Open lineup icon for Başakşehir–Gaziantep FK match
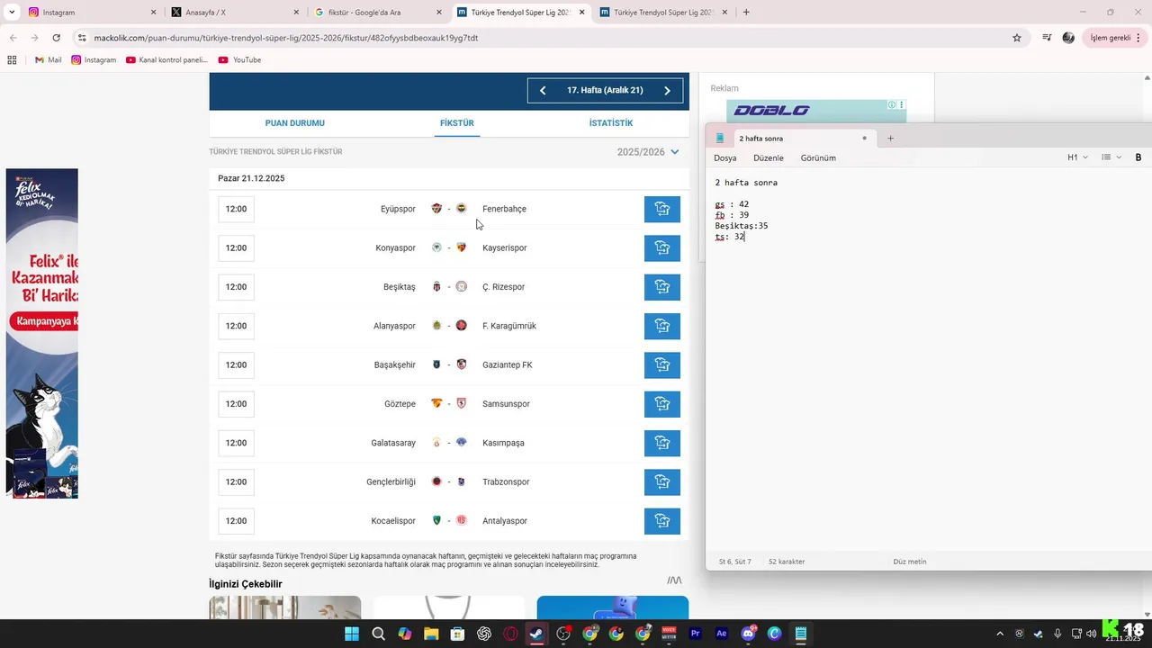This screenshot has height=648, width=1152. 662,364
